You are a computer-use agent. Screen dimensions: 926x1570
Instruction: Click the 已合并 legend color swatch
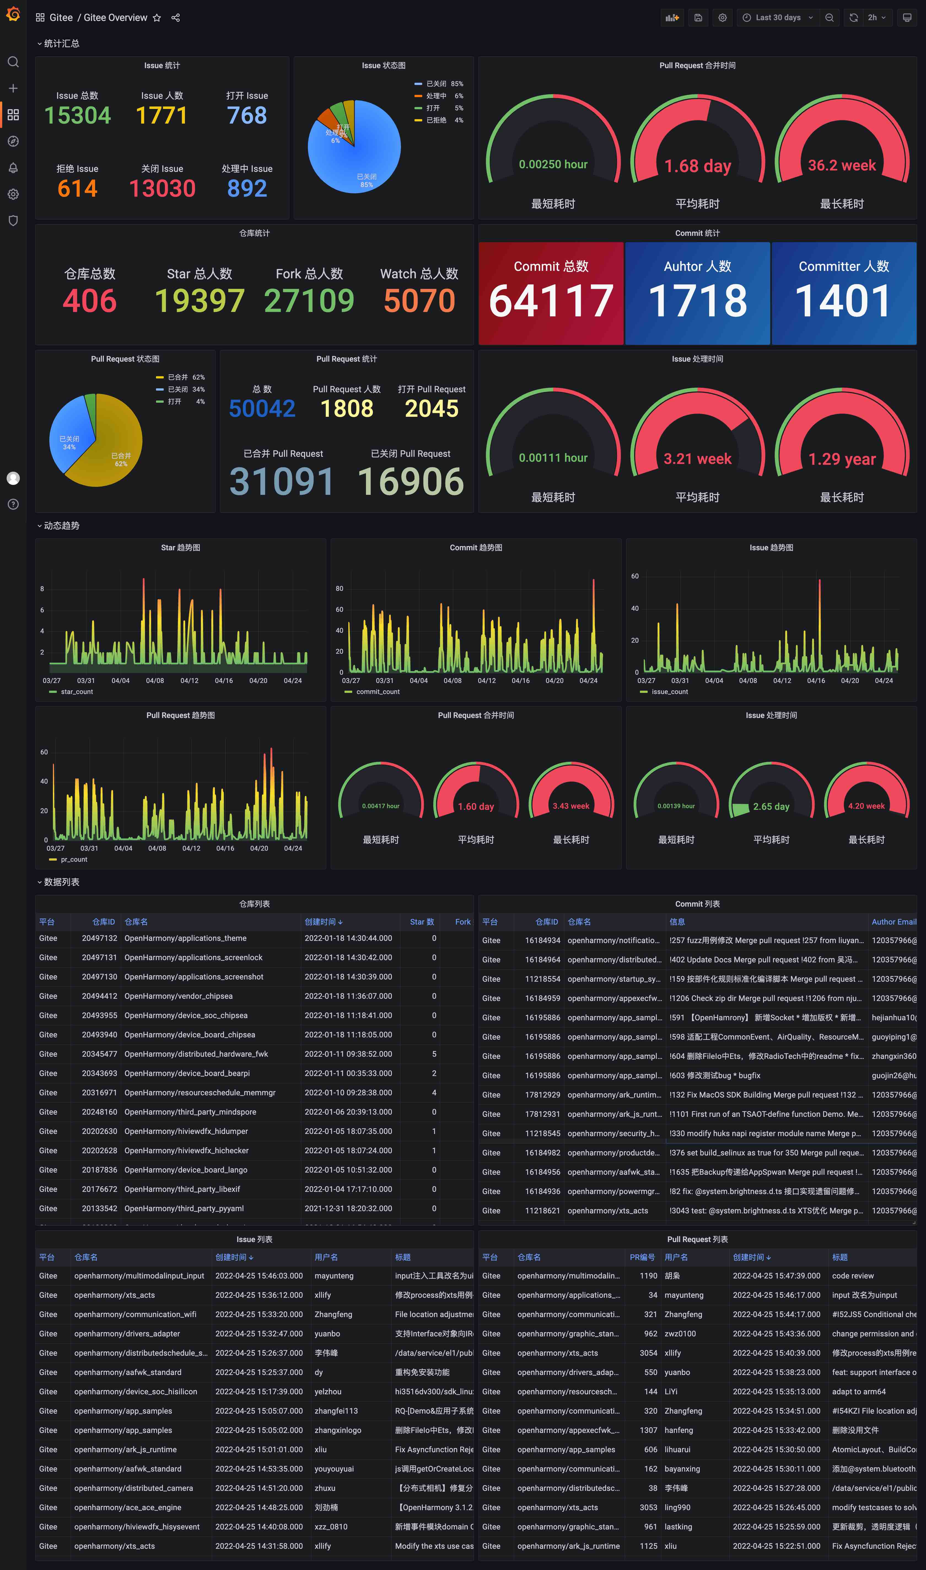(x=160, y=377)
